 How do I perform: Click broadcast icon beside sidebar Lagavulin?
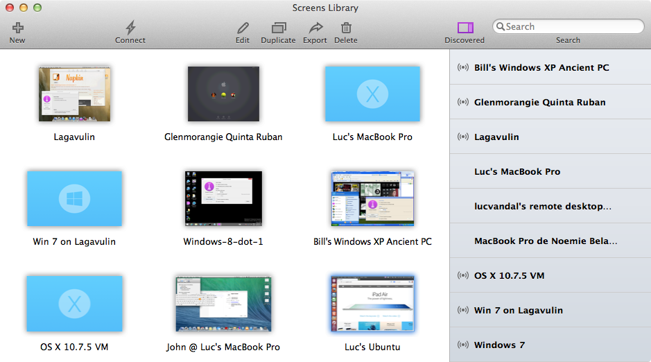463,137
